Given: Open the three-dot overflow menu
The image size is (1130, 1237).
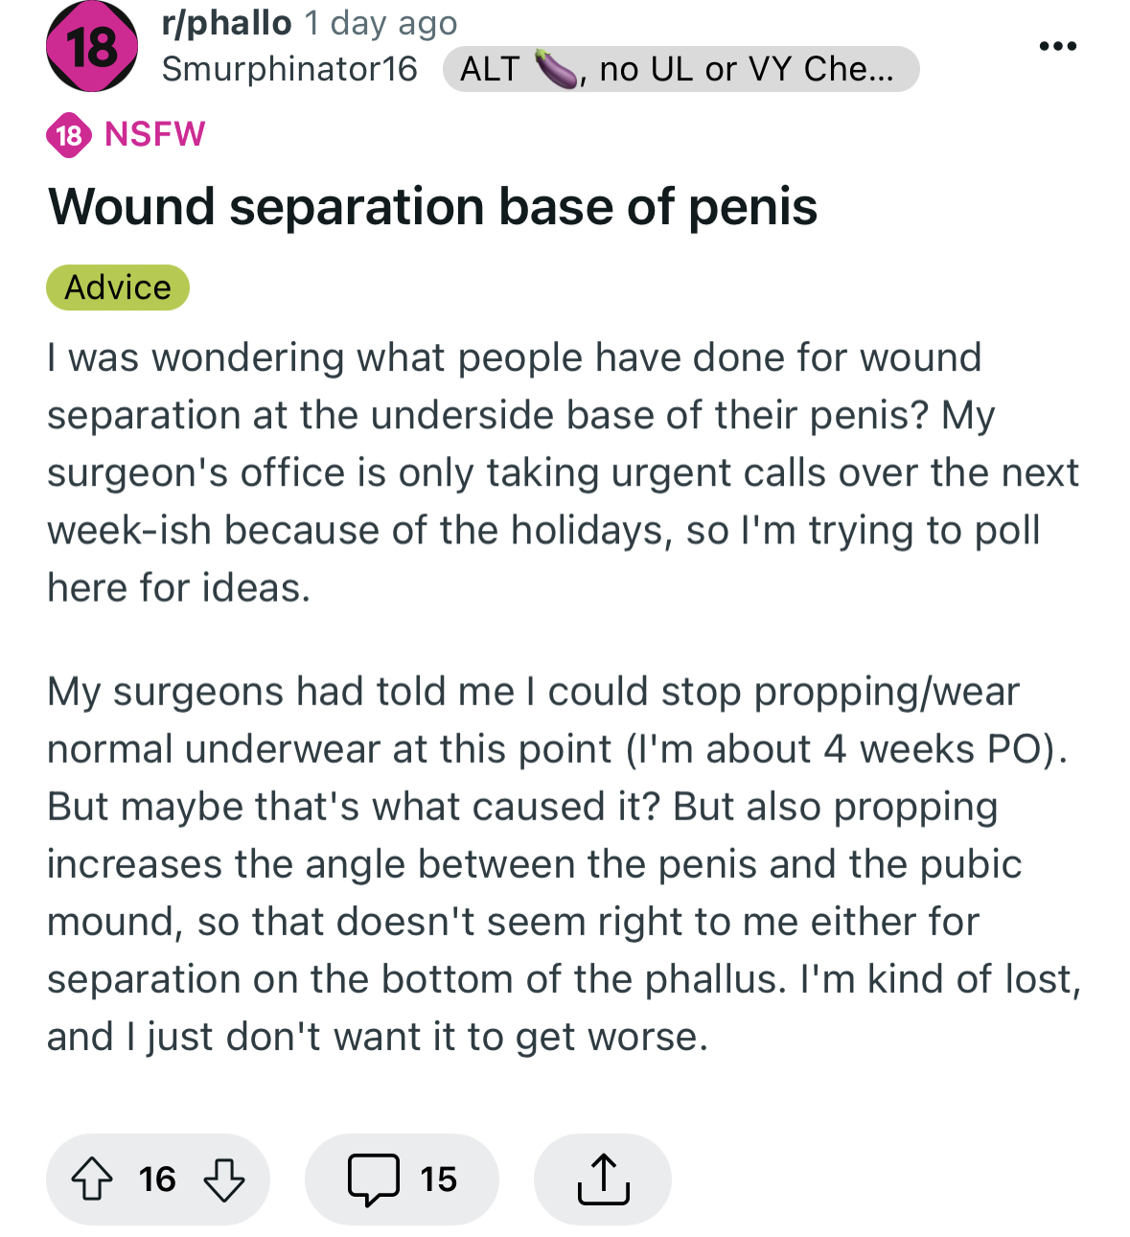Looking at the screenshot, I should (x=1058, y=46).
